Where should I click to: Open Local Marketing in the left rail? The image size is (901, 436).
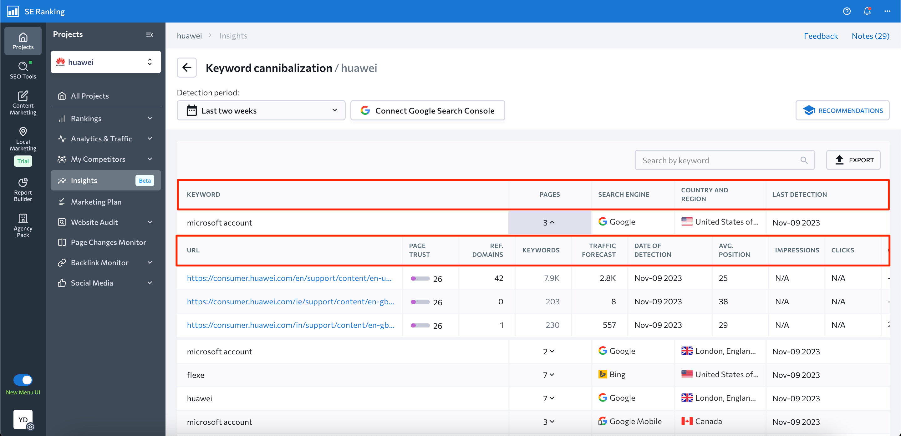coord(23,139)
